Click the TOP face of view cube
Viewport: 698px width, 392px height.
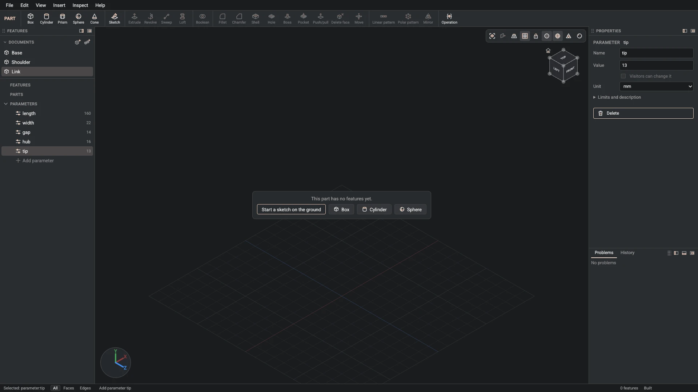pos(563,58)
